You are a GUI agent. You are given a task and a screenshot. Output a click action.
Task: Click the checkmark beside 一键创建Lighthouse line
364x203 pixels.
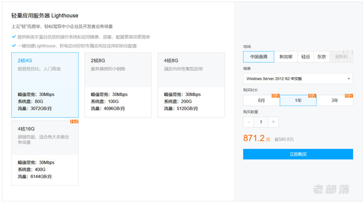pyautogui.click(x=14, y=46)
